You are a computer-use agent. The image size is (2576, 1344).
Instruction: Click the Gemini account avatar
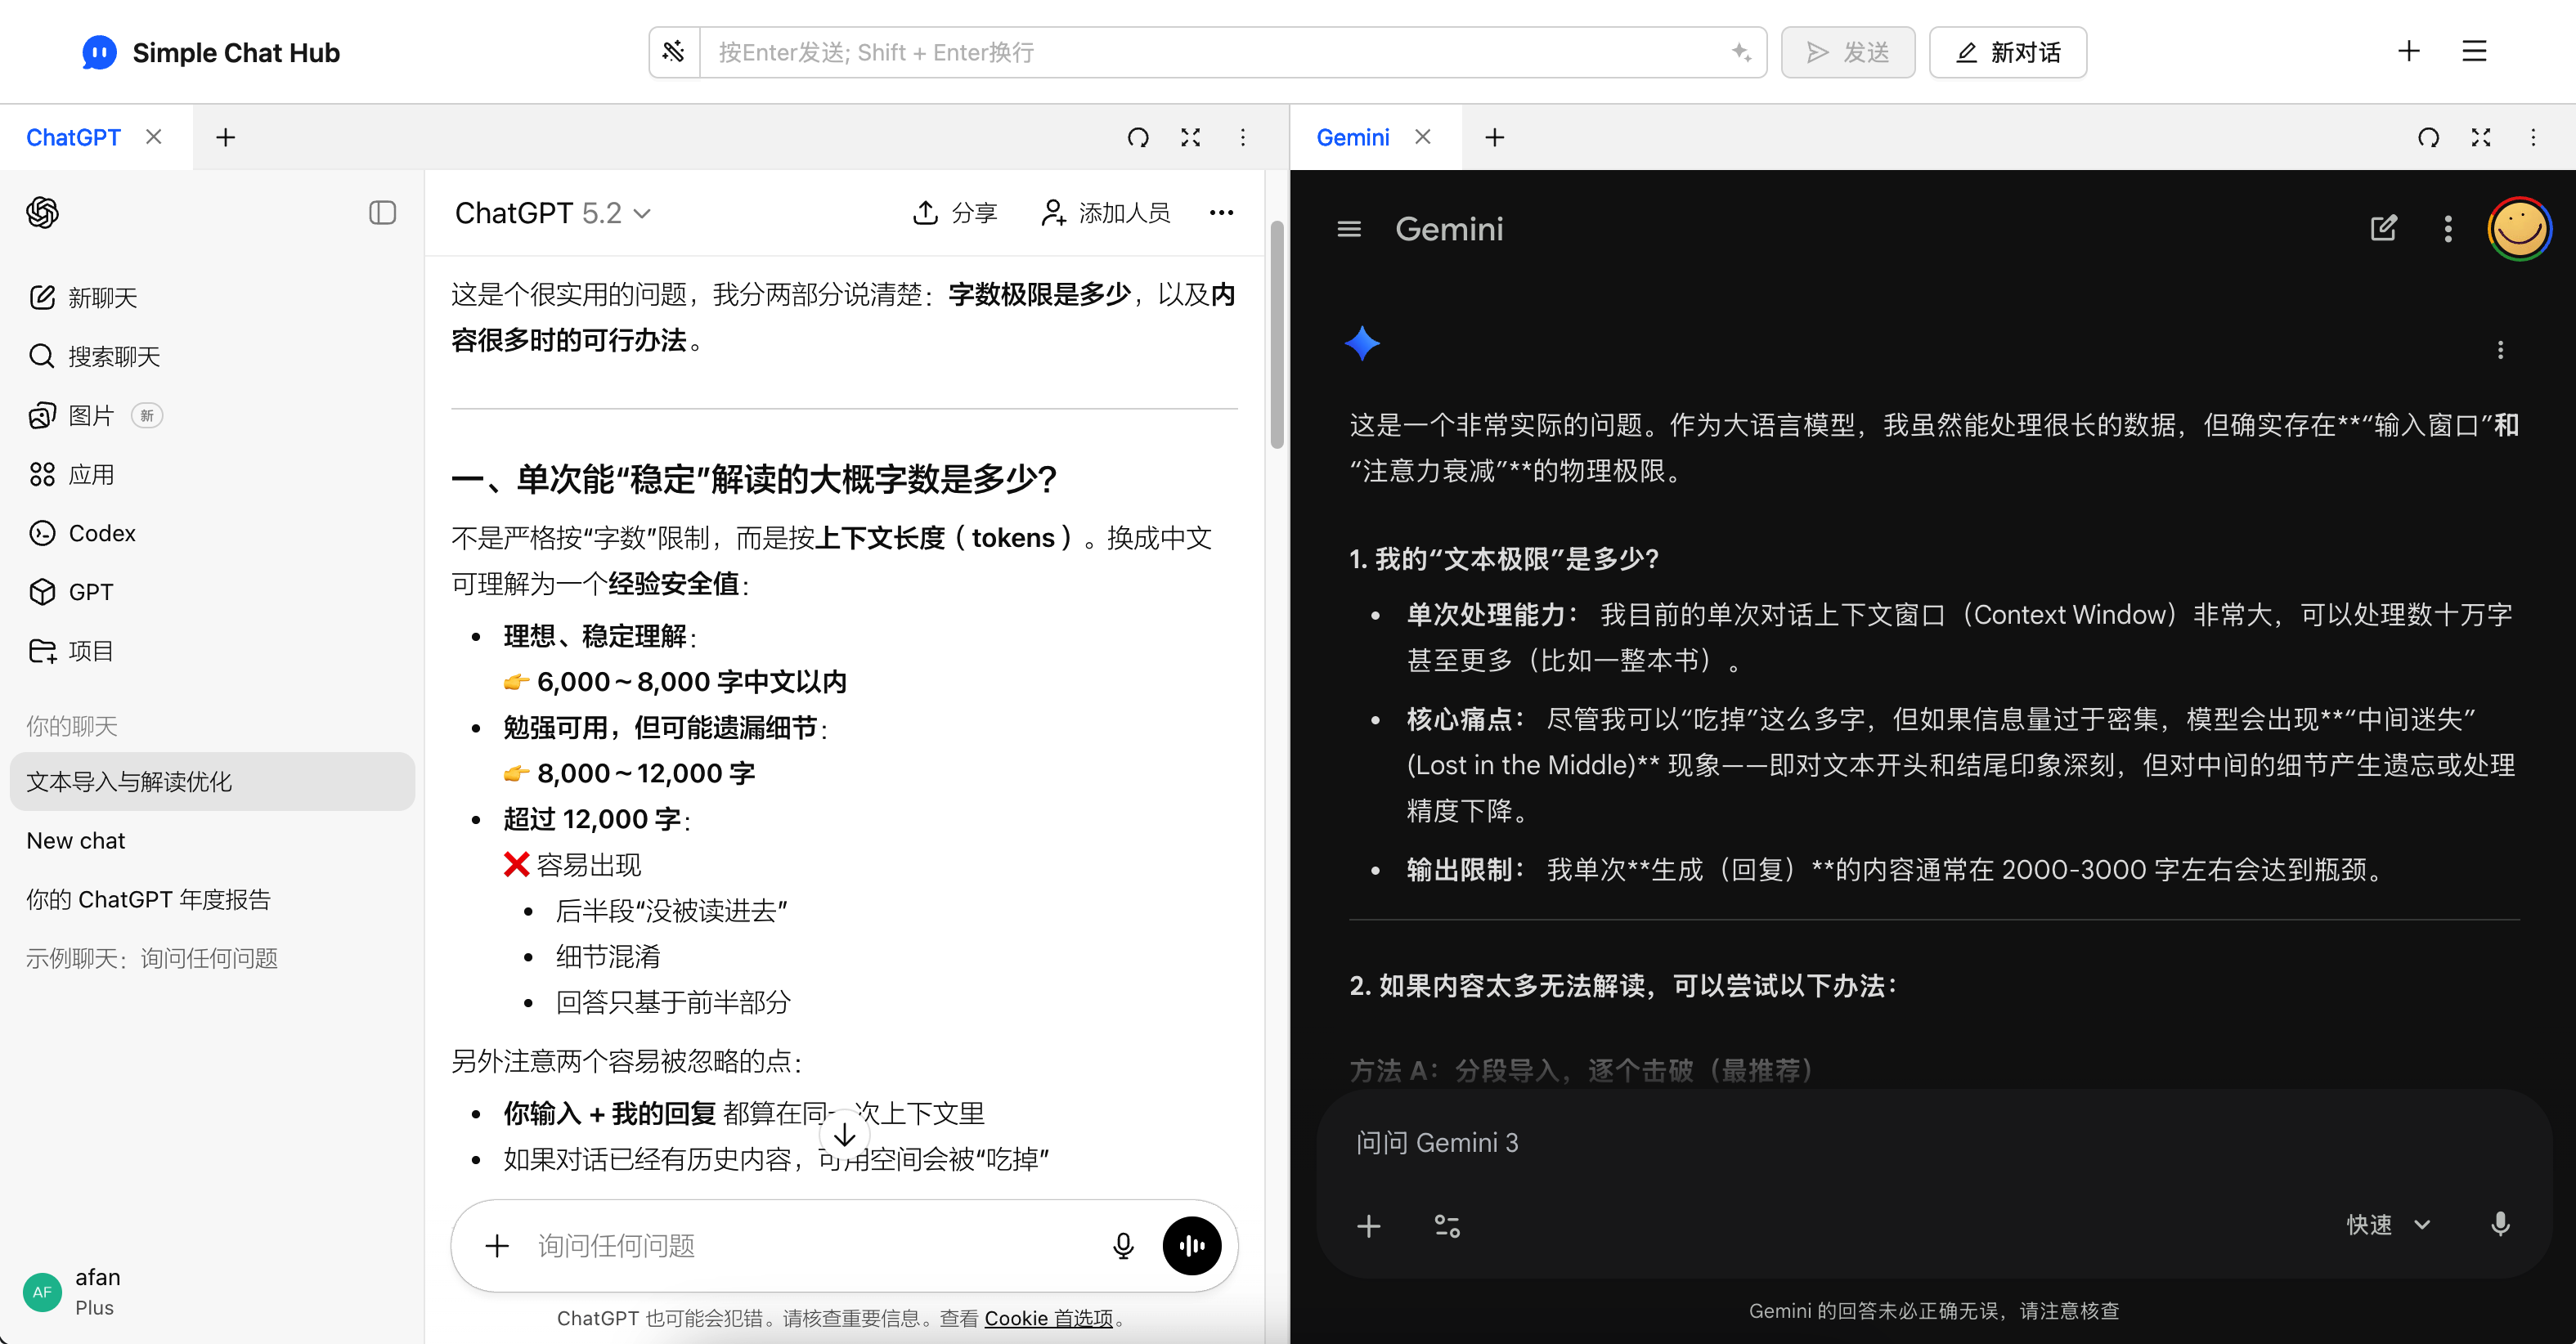(2519, 229)
